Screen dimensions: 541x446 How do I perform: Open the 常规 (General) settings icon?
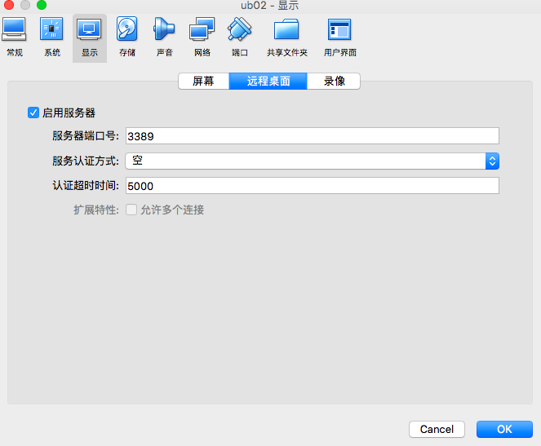(x=15, y=38)
